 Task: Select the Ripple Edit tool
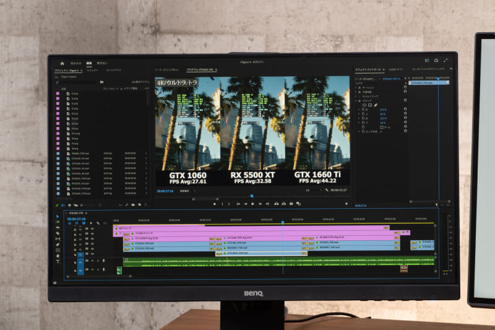58,228
